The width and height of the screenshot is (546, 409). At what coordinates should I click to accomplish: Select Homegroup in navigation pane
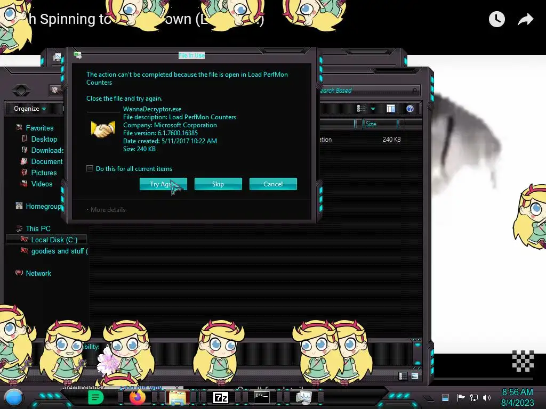[43, 206]
